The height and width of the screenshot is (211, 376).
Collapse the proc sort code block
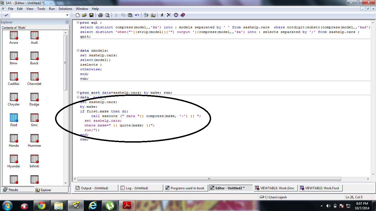click(78, 93)
